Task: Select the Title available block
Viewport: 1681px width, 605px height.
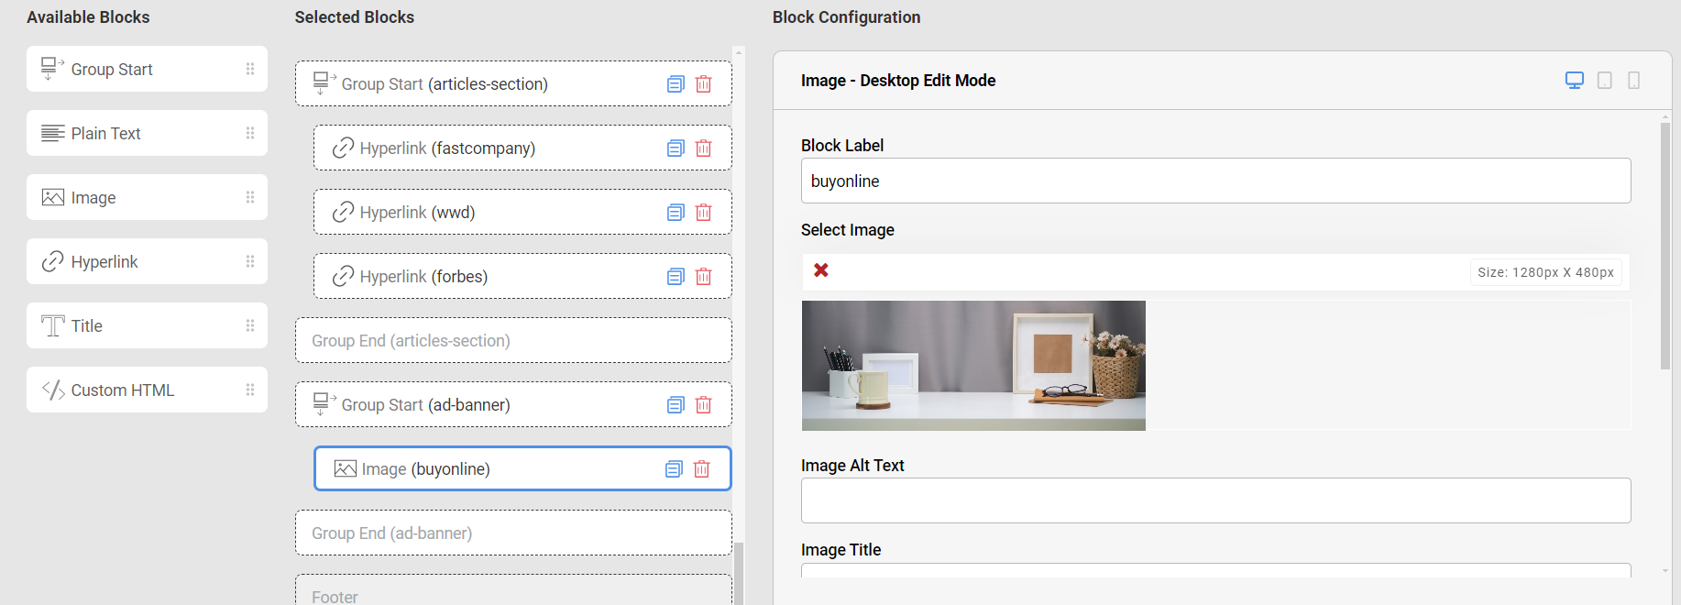Action: click(87, 326)
